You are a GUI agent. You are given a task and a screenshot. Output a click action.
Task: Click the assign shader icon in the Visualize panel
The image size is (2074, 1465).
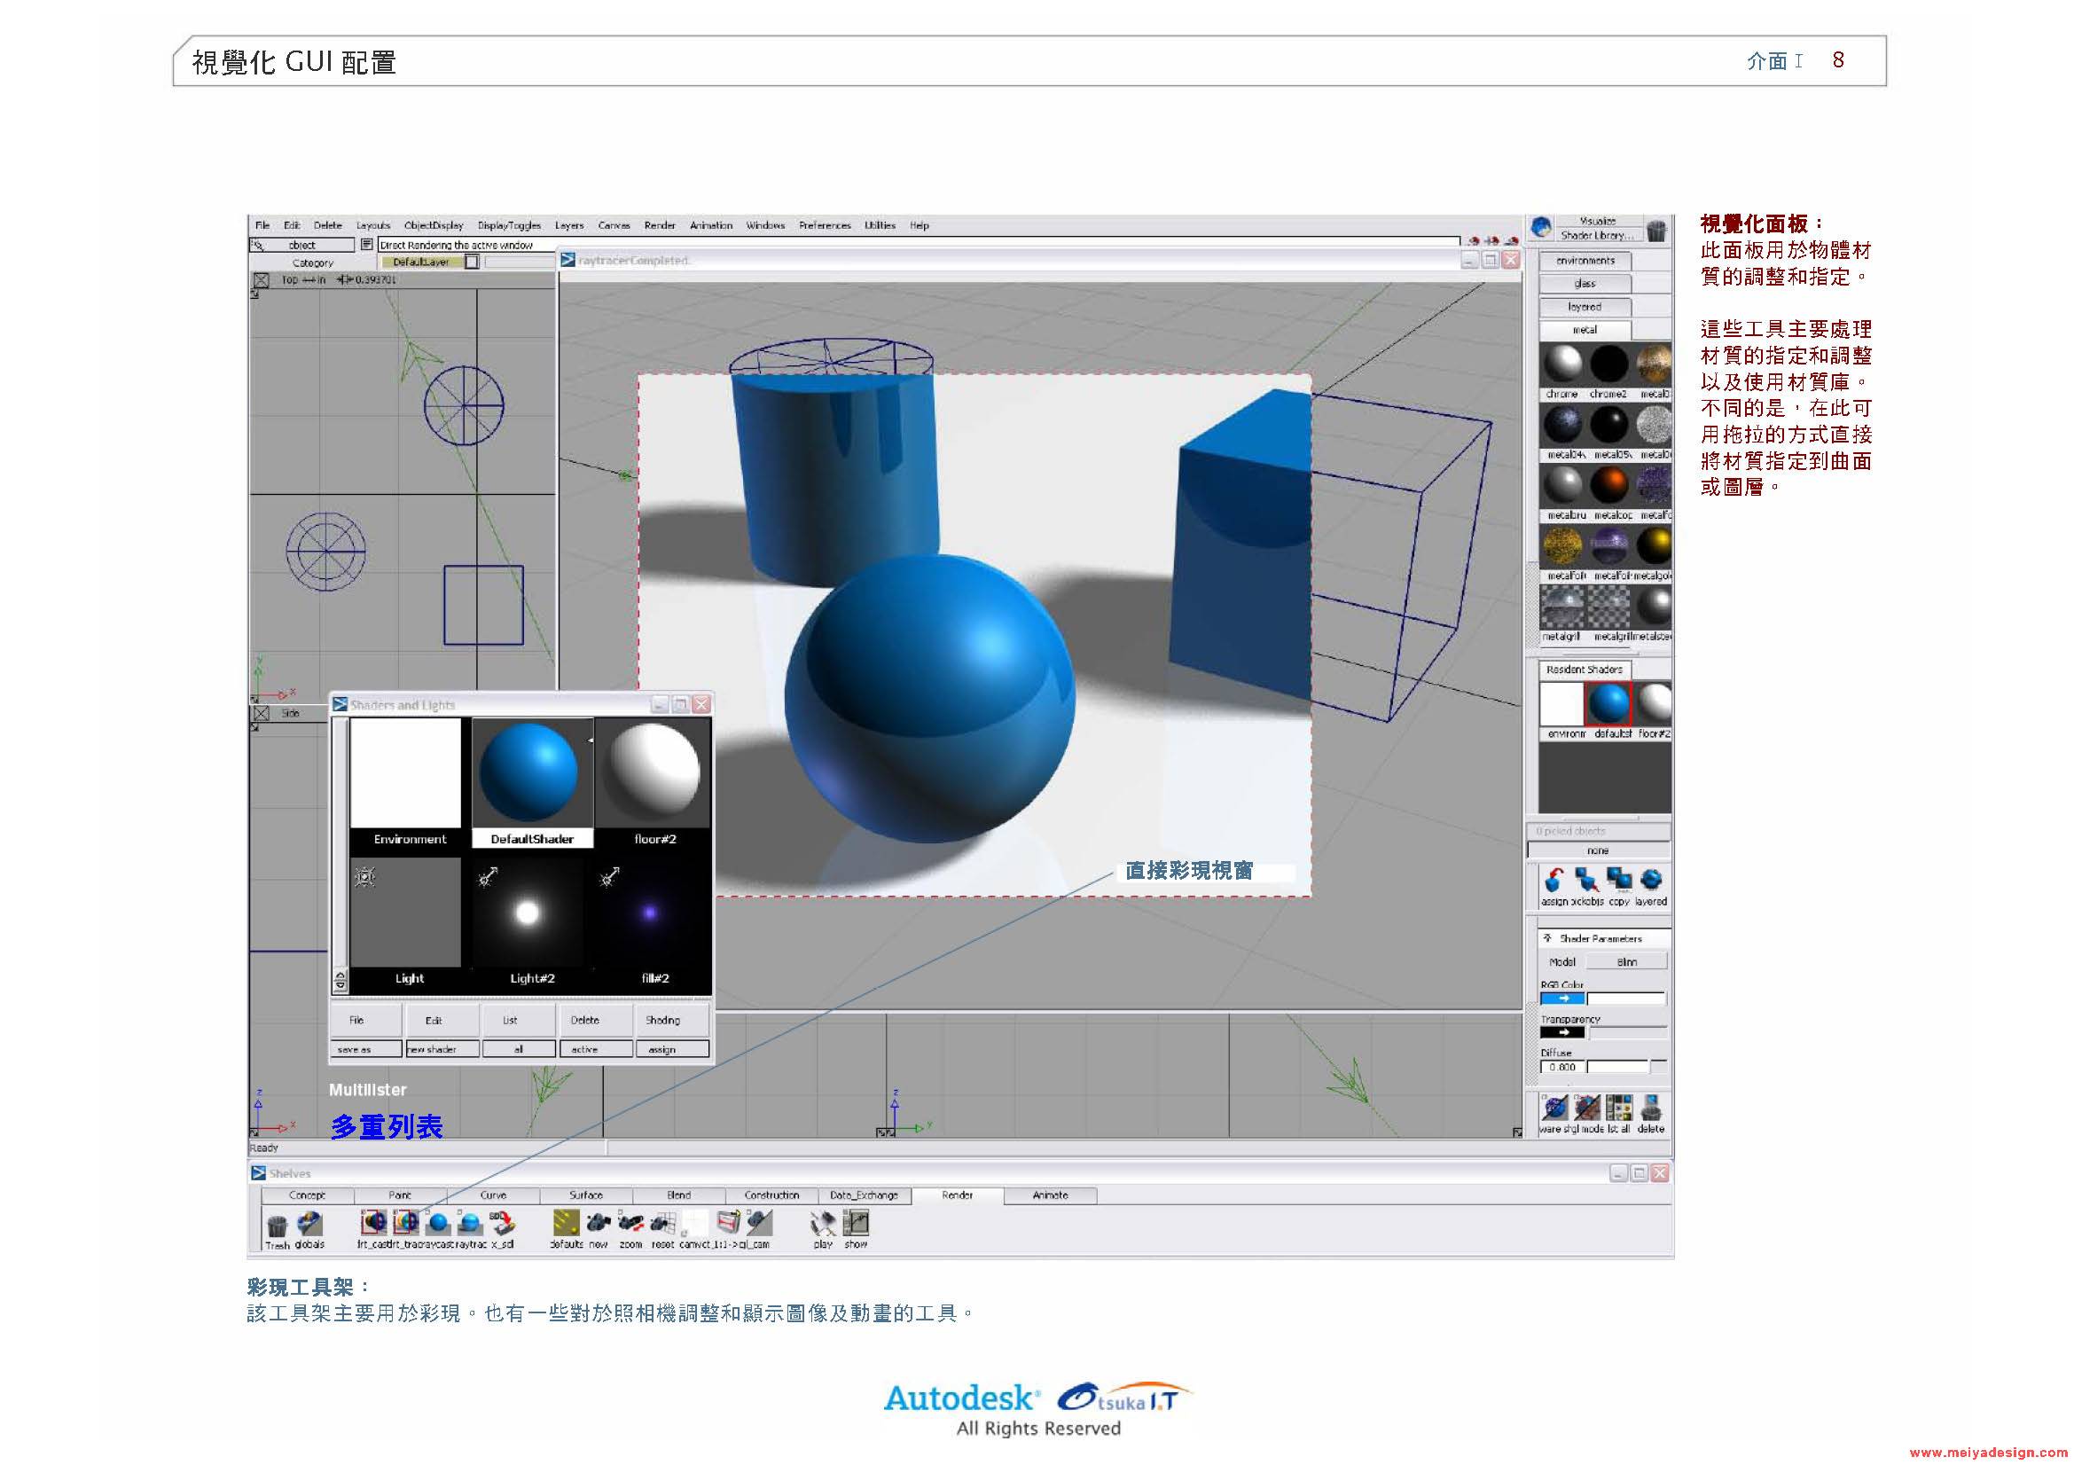coord(1553,880)
